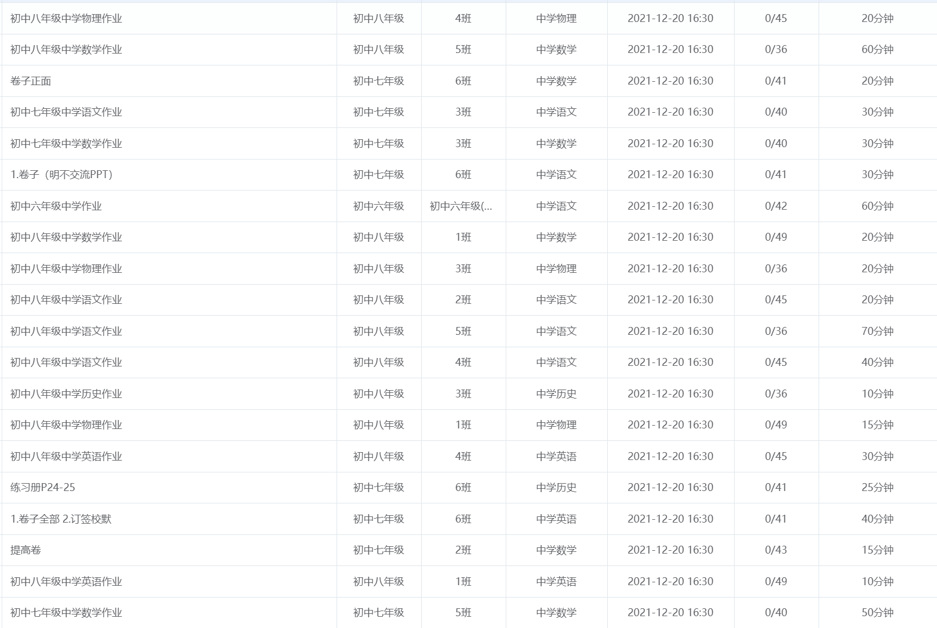Click 中学历史 subject in the 练习册P24-25 row
Image resolution: width=937 pixels, height=628 pixels.
556,488
